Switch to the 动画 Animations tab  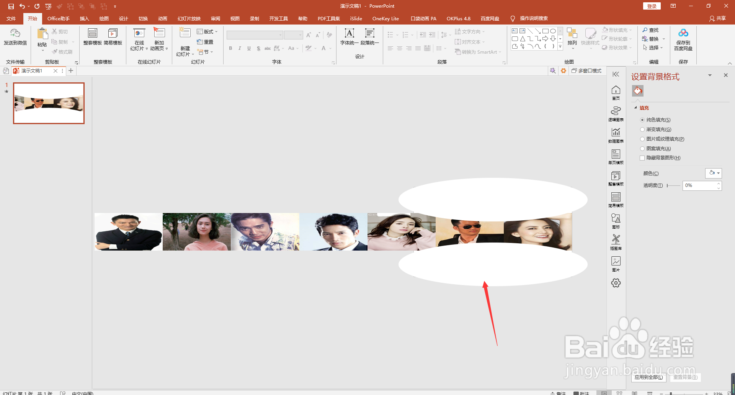[x=163, y=19]
